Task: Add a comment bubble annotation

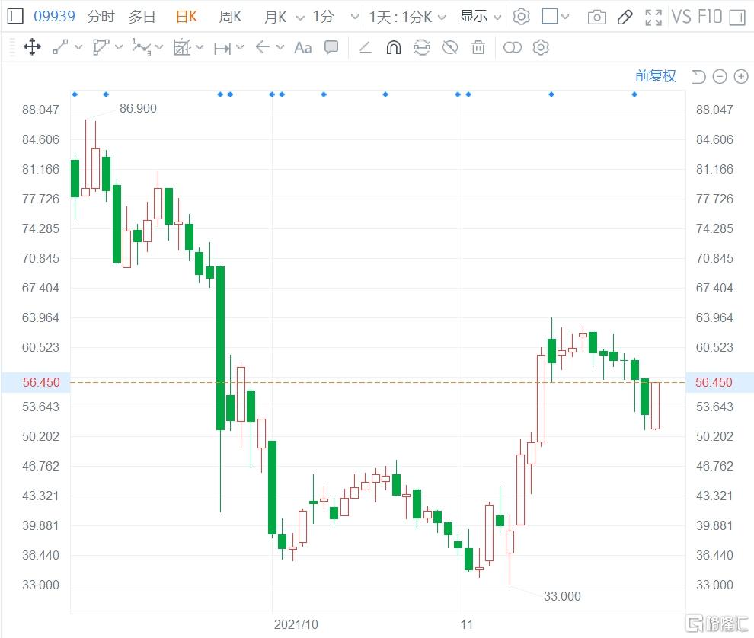Action: (x=331, y=48)
